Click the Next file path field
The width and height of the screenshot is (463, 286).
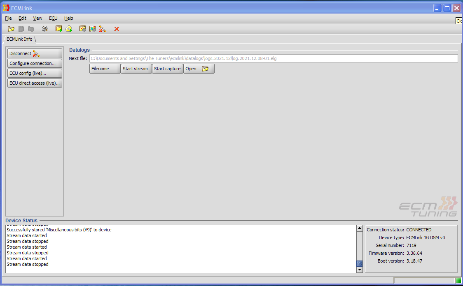point(274,58)
